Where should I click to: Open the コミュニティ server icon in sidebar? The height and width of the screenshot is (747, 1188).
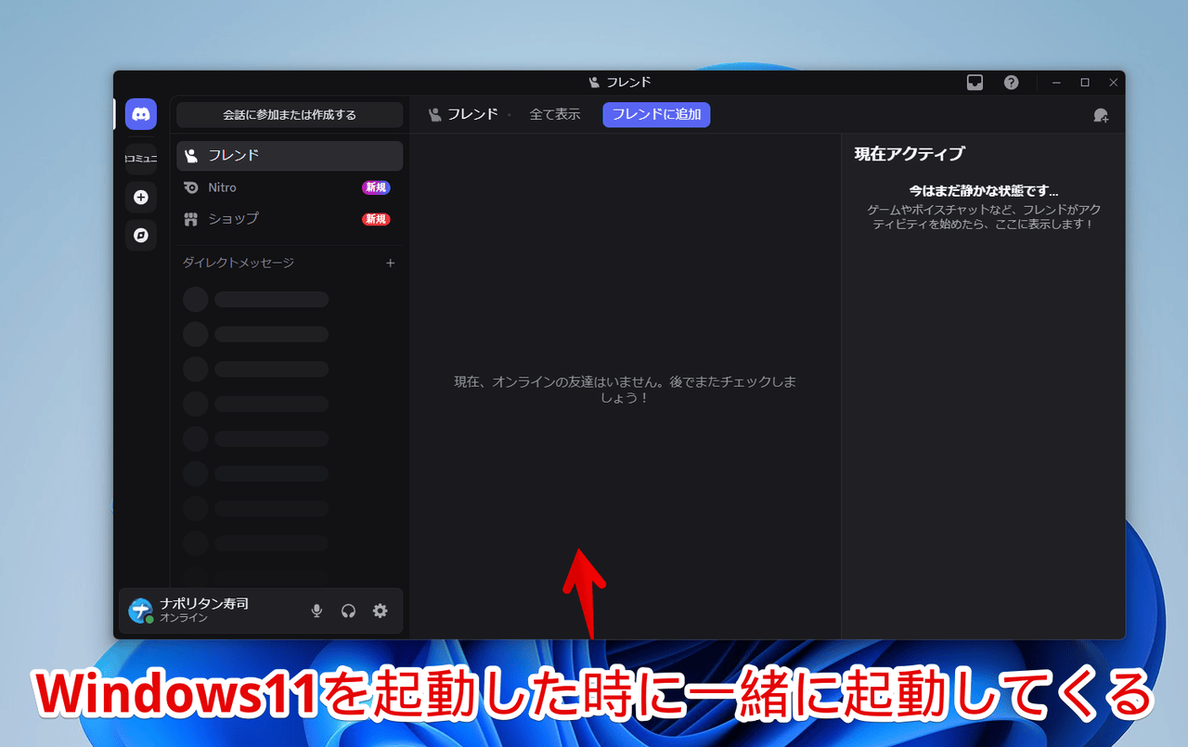pos(141,159)
